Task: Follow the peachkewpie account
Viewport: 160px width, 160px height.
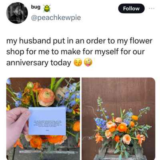Action: pos(131,8)
